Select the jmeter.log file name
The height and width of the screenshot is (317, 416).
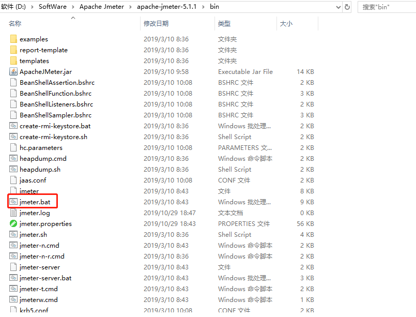(x=35, y=213)
